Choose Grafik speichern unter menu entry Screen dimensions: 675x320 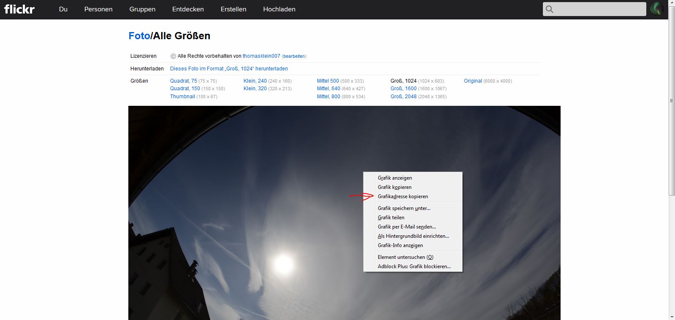click(x=404, y=208)
